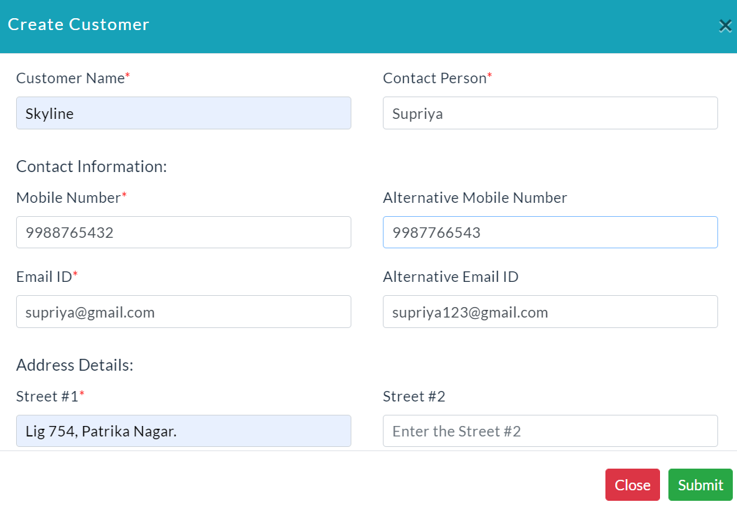Focus the Alternative Mobile Number field

coord(550,232)
